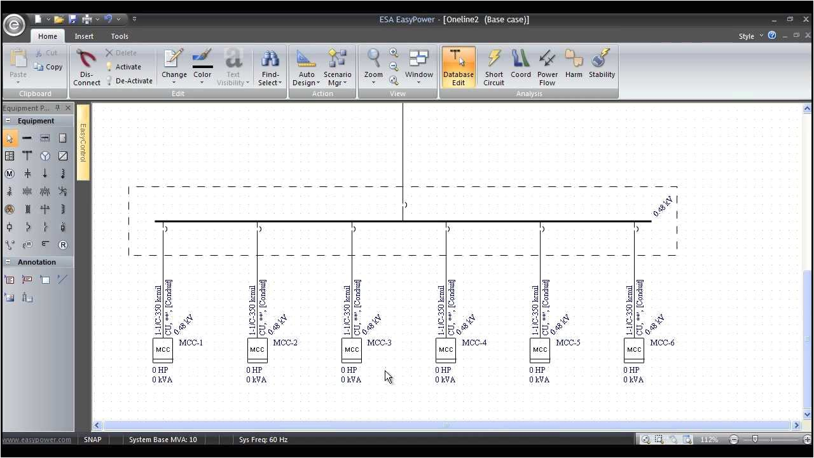Click the De-Activate command
Image resolution: width=814 pixels, height=458 pixels.
(x=133, y=80)
